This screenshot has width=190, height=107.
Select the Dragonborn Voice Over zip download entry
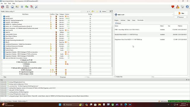[151, 40]
